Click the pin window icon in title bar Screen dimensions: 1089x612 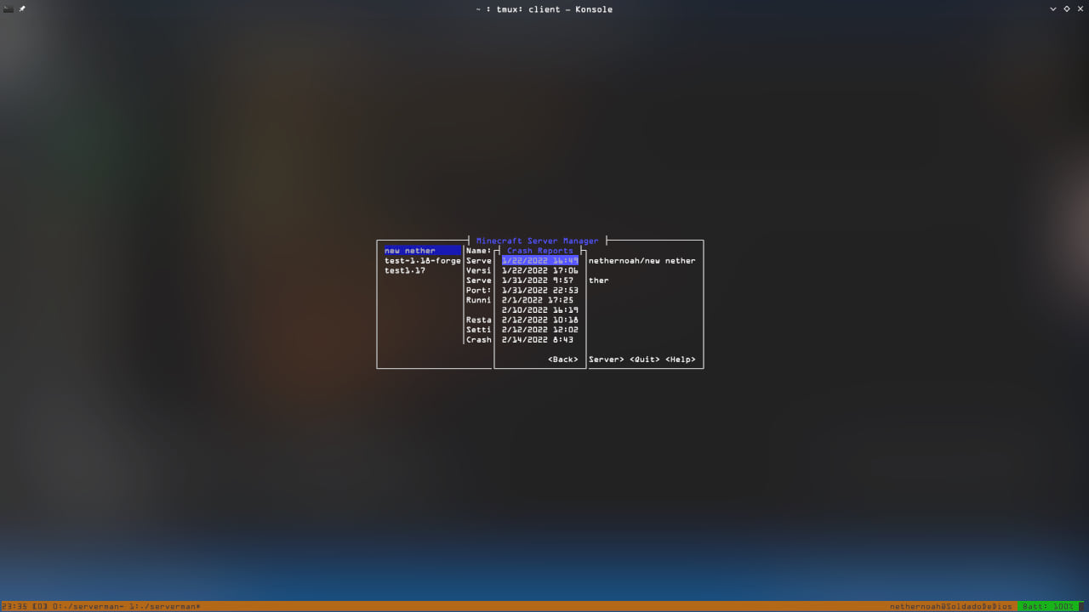(22, 8)
